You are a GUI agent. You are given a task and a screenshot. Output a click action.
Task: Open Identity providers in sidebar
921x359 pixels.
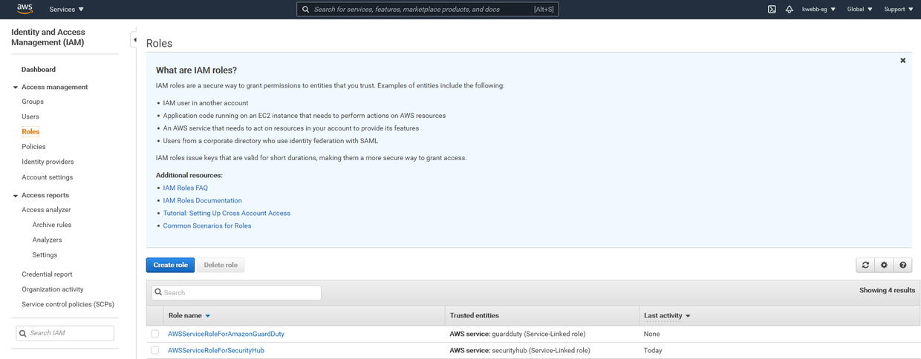click(48, 162)
